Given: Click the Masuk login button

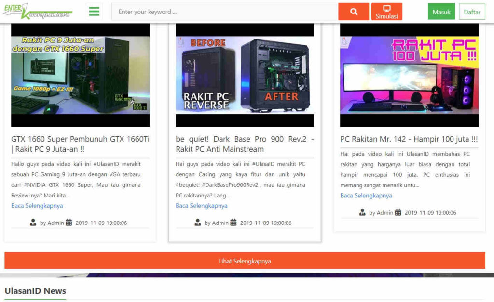Looking at the screenshot, I should pyautogui.click(x=441, y=12).
